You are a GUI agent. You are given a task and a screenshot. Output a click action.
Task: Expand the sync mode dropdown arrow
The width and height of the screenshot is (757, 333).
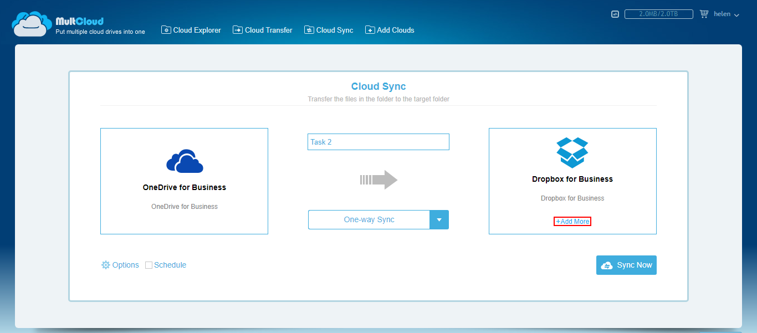point(439,220)
